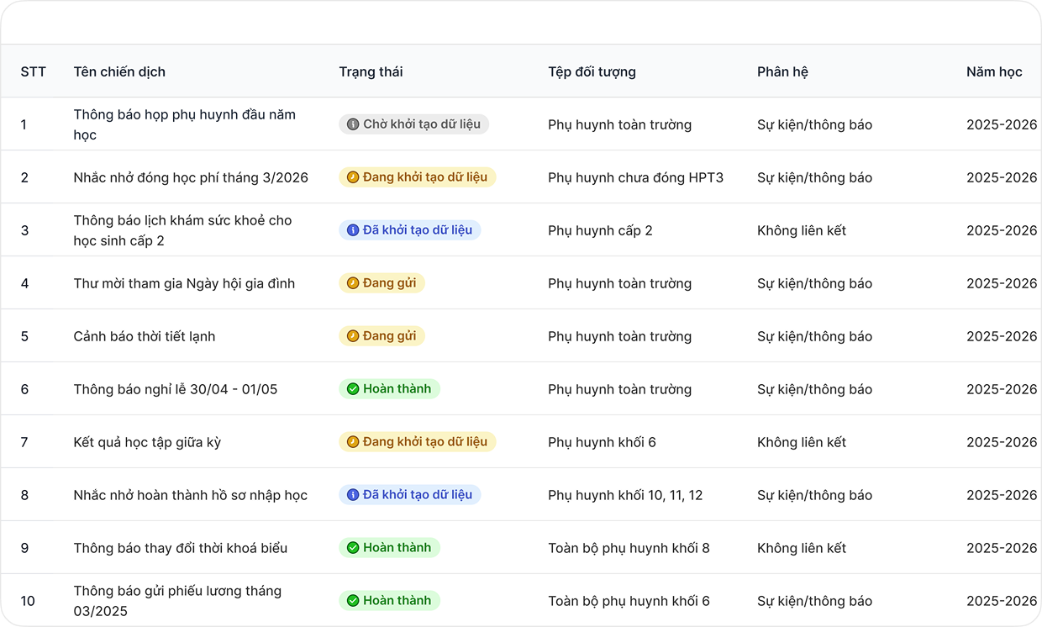Click 'Sự kiện/thông báo' in row 10
This screenshot has width=1042, height=627.
[815, 601]
